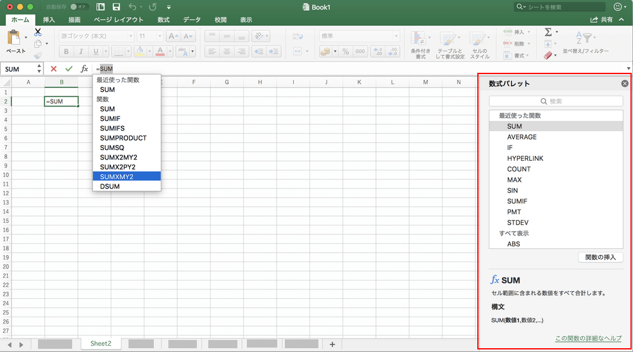633x352 pixels.
Task: Click the Name Box showing SUM
Action: 18,69
